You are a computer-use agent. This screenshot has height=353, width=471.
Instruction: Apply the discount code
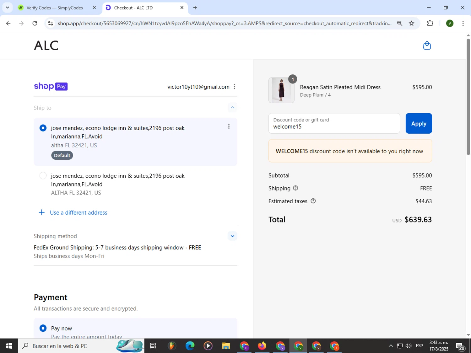click(x=419, y=123)
